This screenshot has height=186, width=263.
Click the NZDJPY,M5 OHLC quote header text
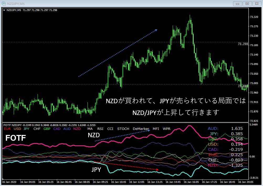[x=32, y=10]
